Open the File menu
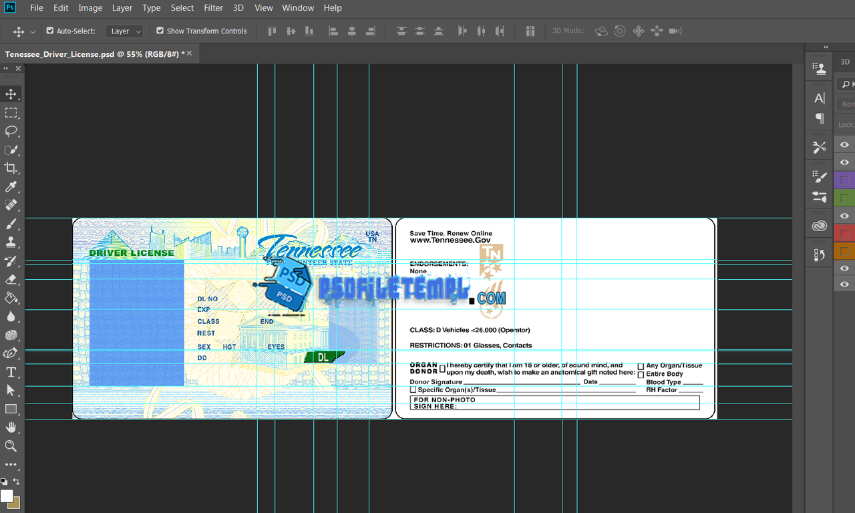This screenshot has height=513, width=855. tap(37, 8)
